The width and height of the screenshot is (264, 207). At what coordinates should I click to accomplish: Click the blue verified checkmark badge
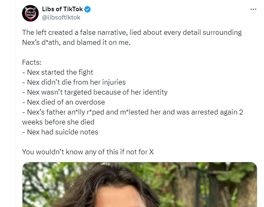[x=88, y=10]
